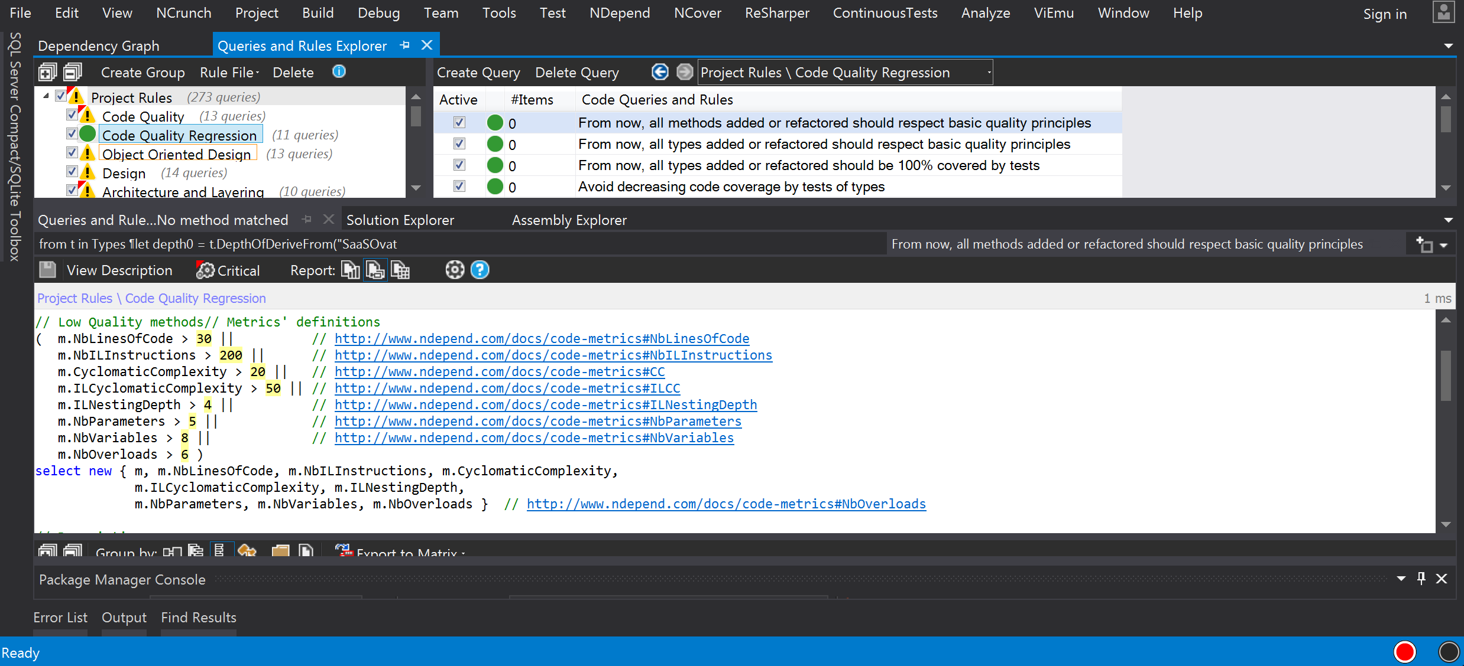
Task: Click the user account avatar icon
Action: tap(1444, 12)
